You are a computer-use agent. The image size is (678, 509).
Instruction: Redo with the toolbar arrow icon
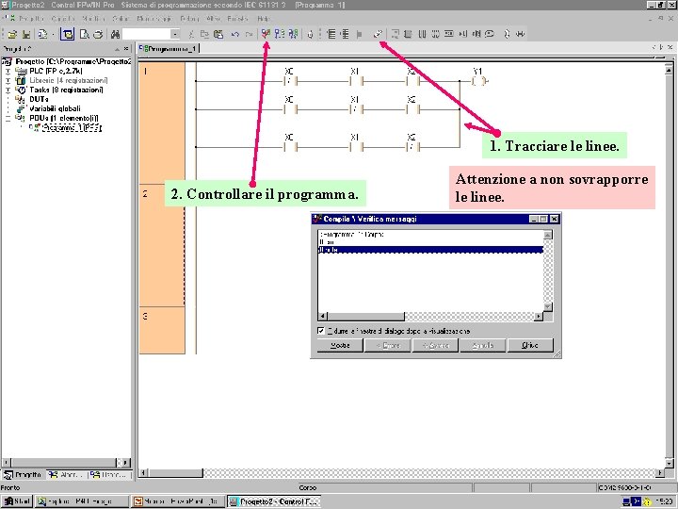click(249, 34)
